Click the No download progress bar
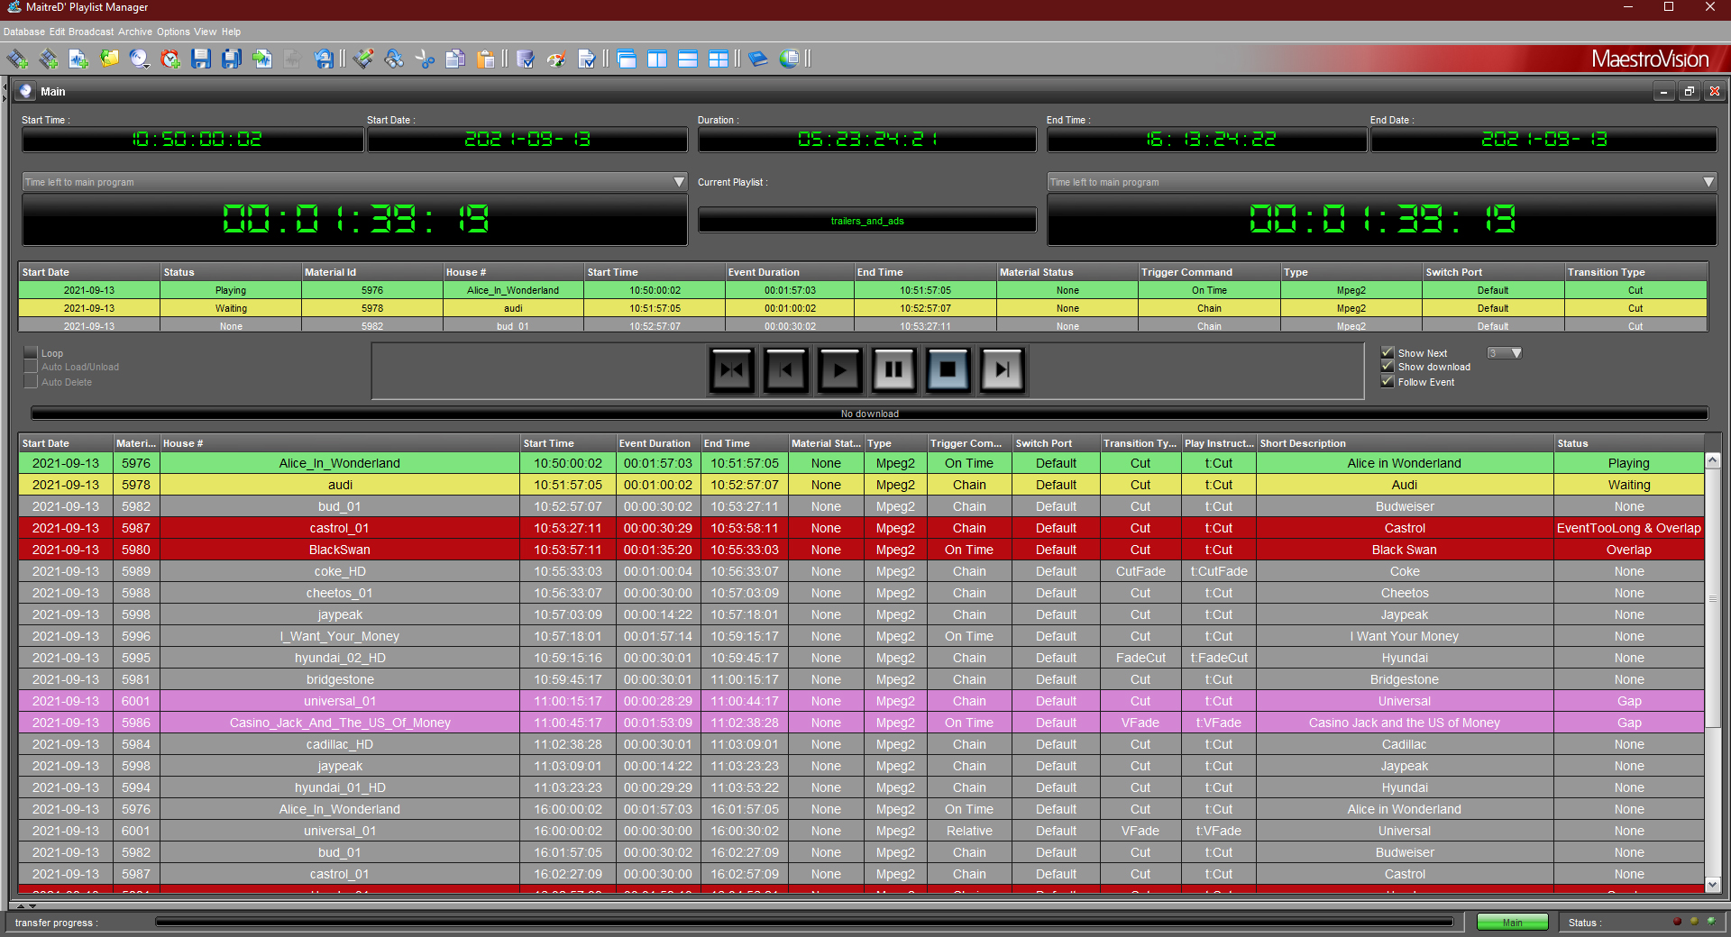This screenshot has height=937, width=1731. click(x=869, y=414)
